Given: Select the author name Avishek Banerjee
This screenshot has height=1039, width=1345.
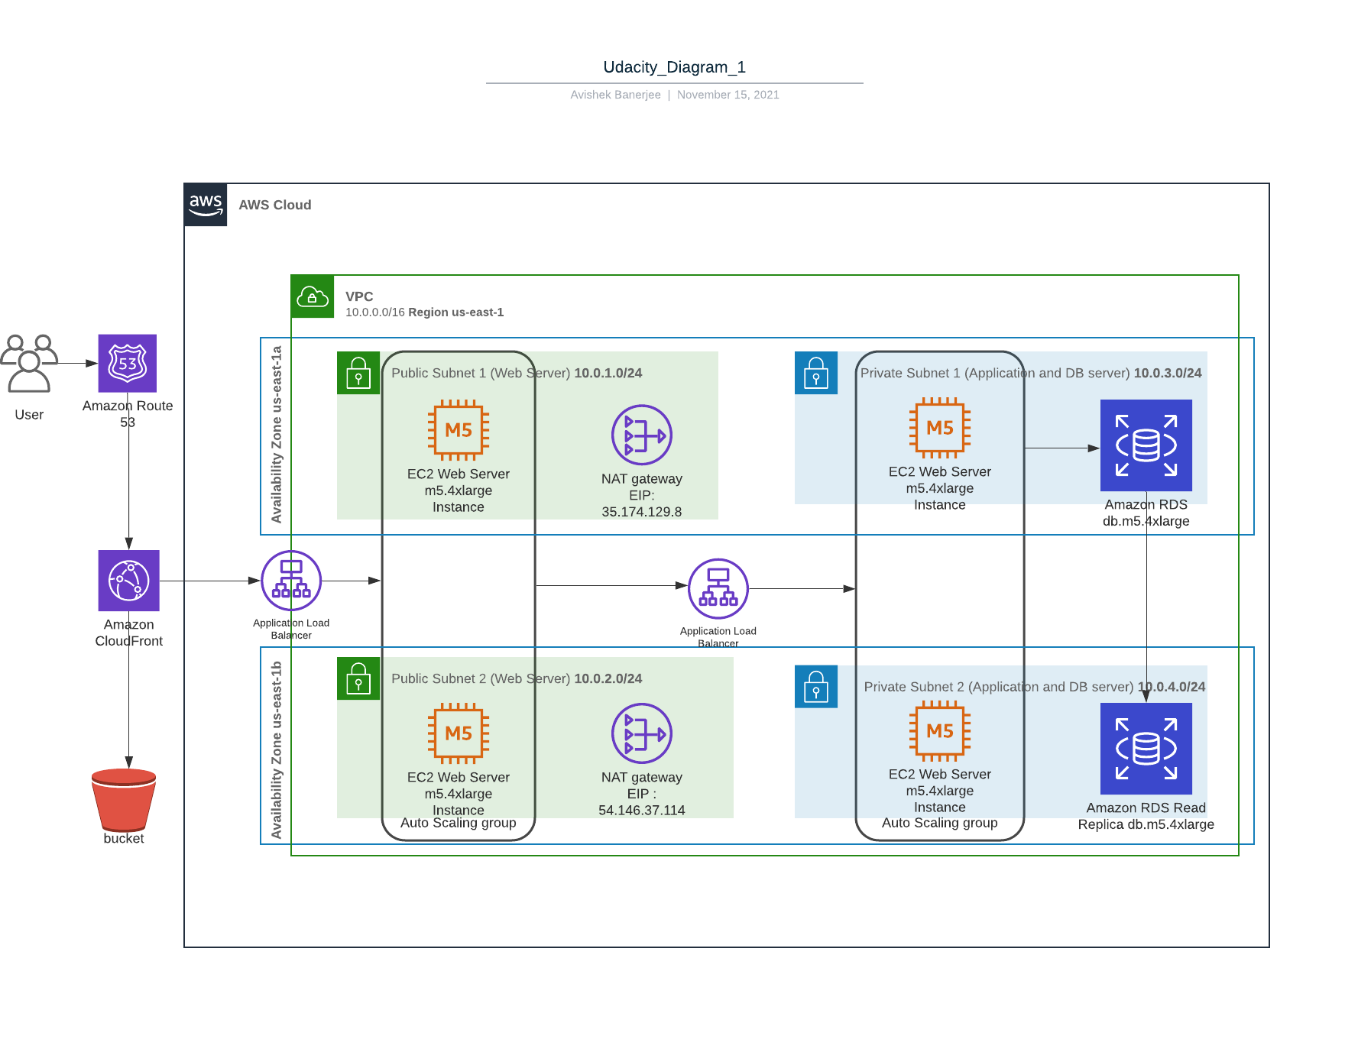Looking at the screenshot, I should (615, 95).
